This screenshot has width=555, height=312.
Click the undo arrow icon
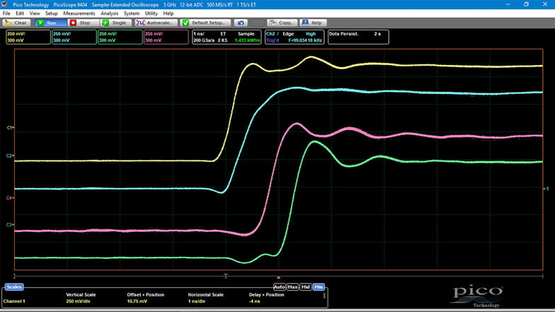pos(241,23)
